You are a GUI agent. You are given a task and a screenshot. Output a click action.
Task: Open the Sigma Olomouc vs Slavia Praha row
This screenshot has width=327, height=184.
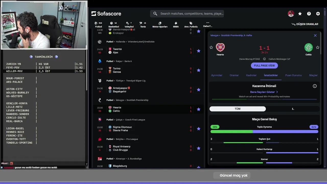click(x=148, y=129)
